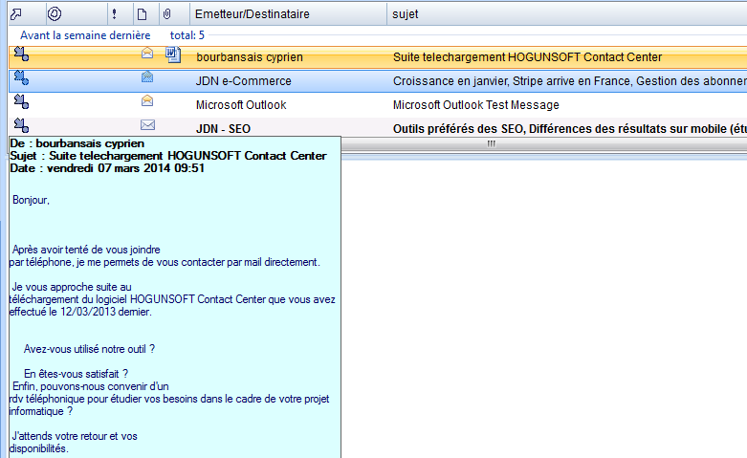The width and height of the screenshot is (747, 458).
Task: Click envelope icon in JDN e-Commerce row
Action: click(147, 76)
